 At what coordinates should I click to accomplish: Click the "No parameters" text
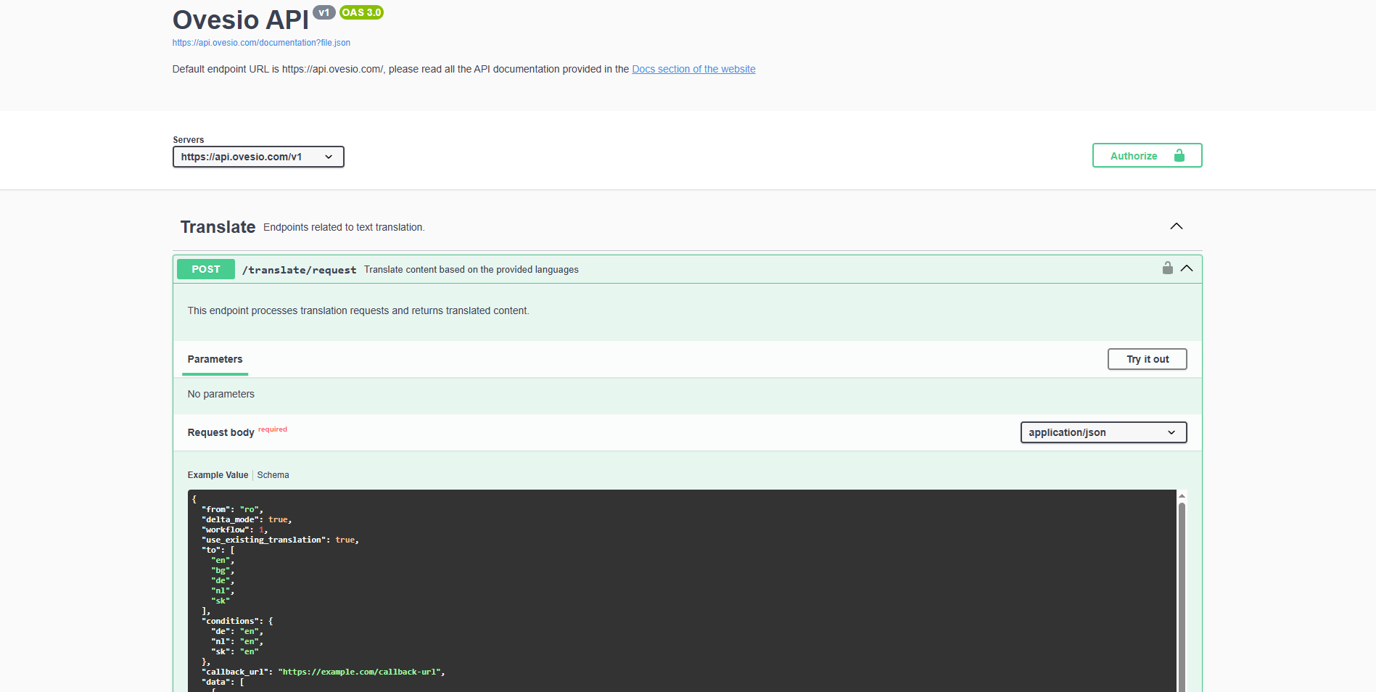221,394
